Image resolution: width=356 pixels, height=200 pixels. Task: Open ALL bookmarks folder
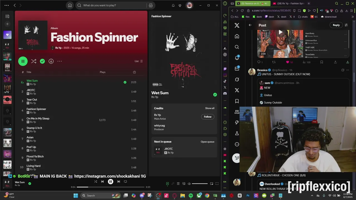click(x=235, y=17)
